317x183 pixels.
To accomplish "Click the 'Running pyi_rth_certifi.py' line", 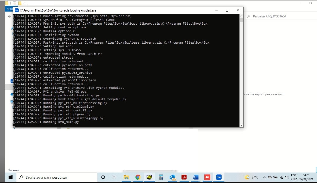I will pos(53,111).
